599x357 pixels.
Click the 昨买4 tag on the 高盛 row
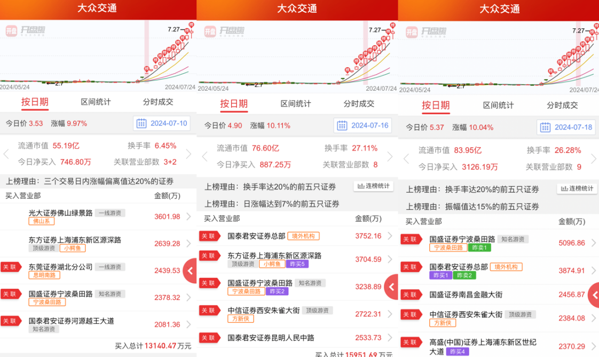pos(458,351)
